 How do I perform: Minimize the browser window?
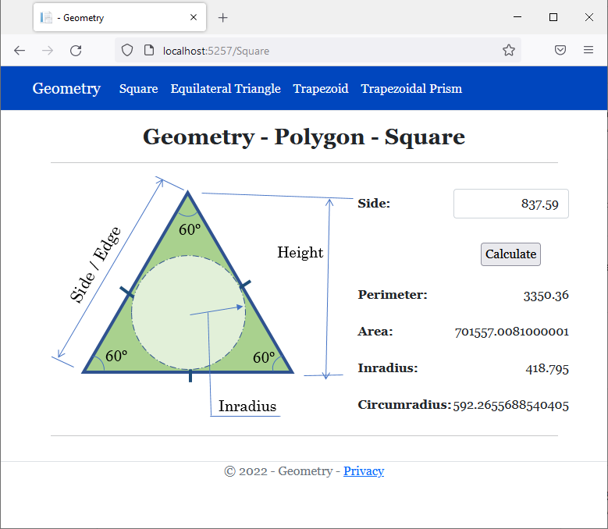[517, 17]
